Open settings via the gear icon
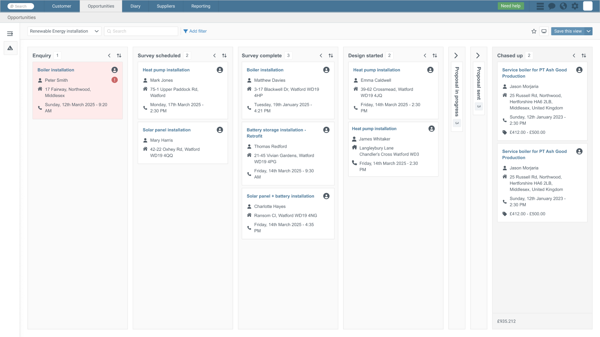 [x=575, y=6]
